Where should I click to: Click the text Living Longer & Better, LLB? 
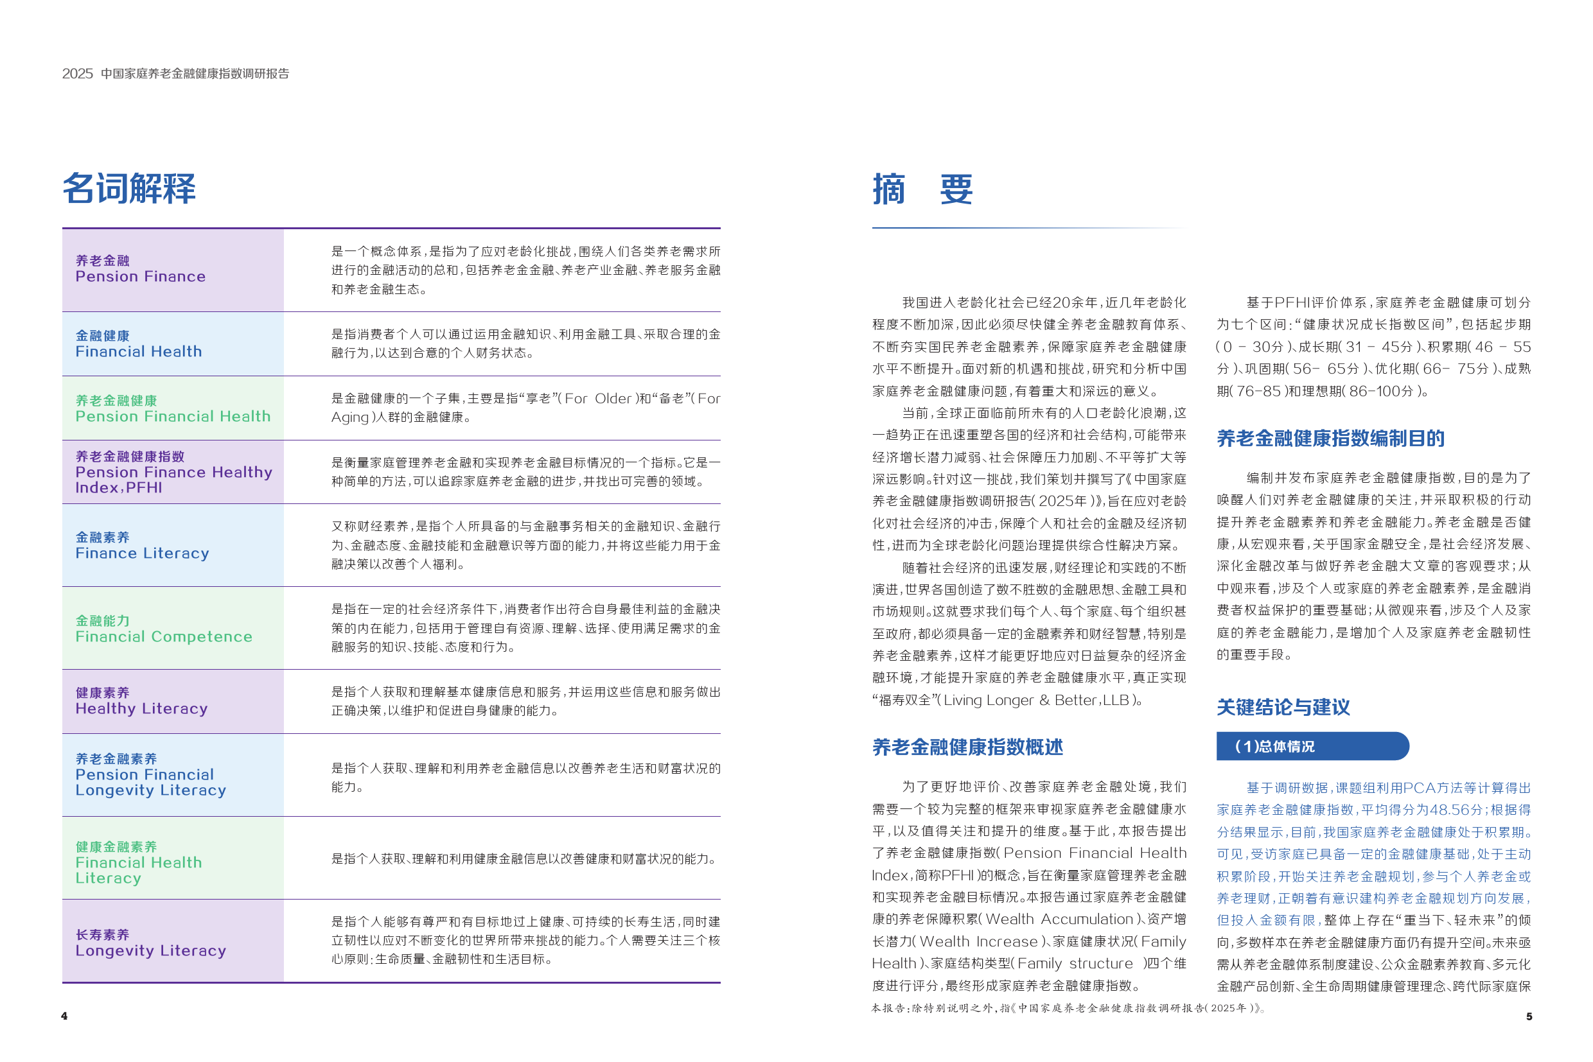point(1037,701)
